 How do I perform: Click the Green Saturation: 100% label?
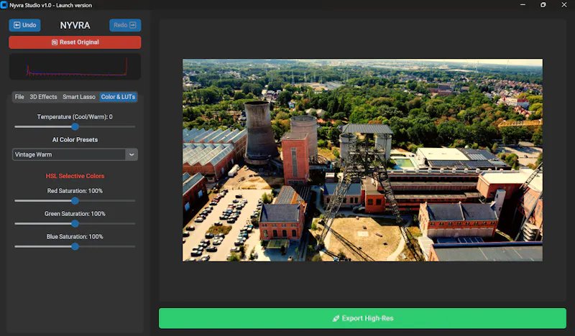tap(75, 214)
